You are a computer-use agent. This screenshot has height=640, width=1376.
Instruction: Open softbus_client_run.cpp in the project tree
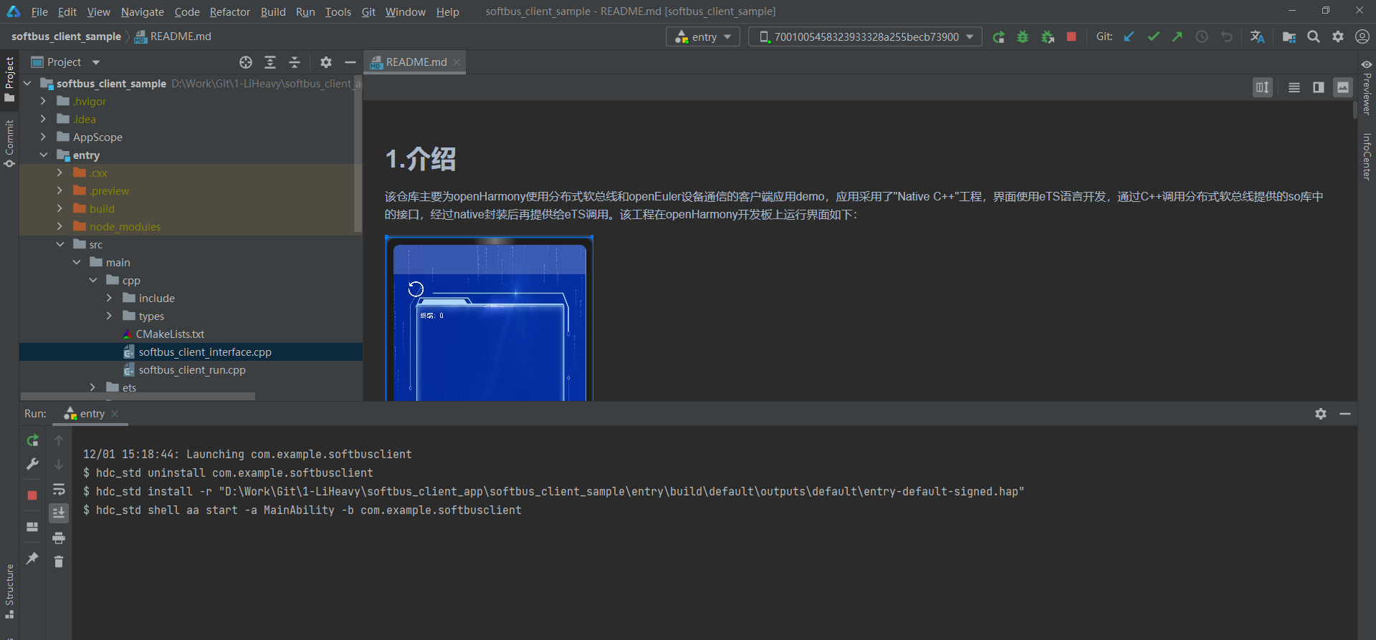click(x=192, y=370)
